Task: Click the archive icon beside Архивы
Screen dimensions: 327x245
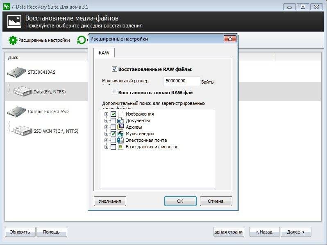Action: (x=120, y=127)
